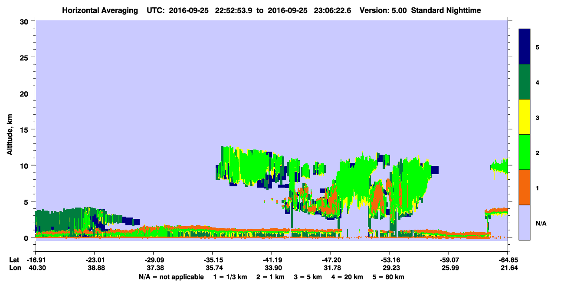Click the latitude value -35.15
564x289 pixels.
[213, 260]
